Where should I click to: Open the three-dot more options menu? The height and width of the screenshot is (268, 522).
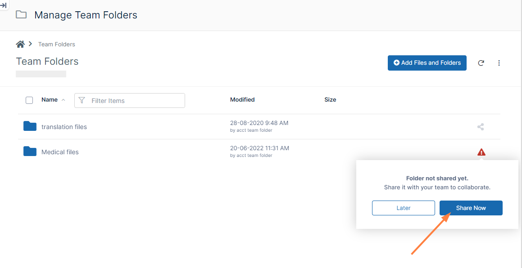click(499, 63)
